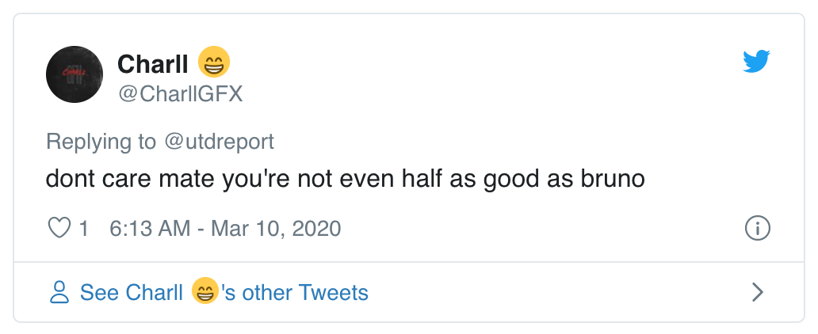Screen dimensions: 818x334
Task: Open the @CharllGFX handle link
Action: (x=180, y=94)
